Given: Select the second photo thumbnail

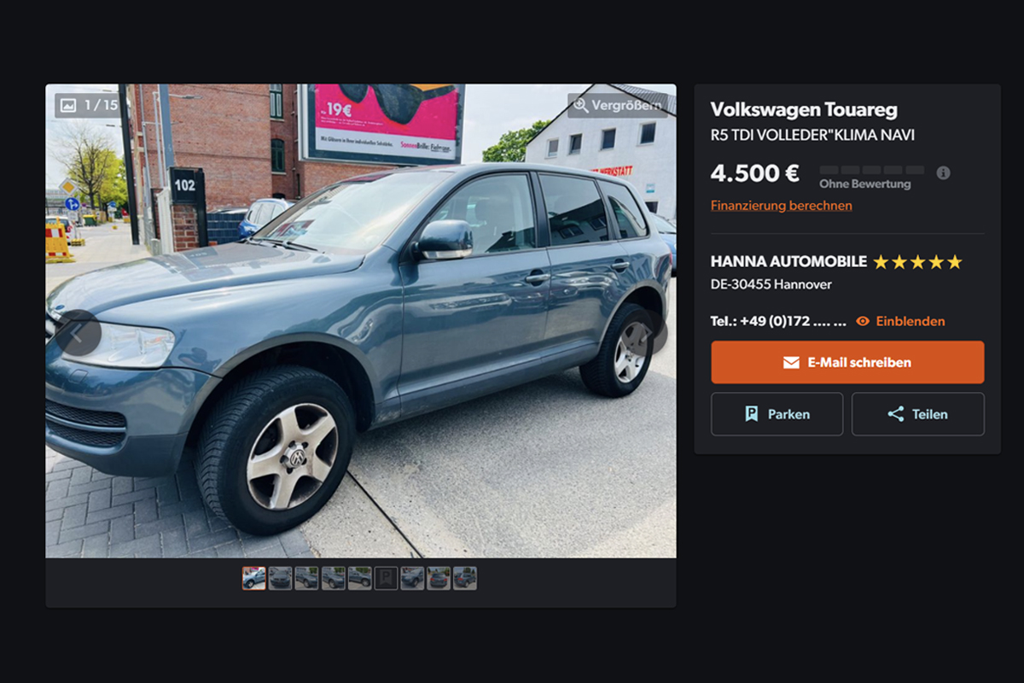Looking at the screenshot, I should coord(280,578).
